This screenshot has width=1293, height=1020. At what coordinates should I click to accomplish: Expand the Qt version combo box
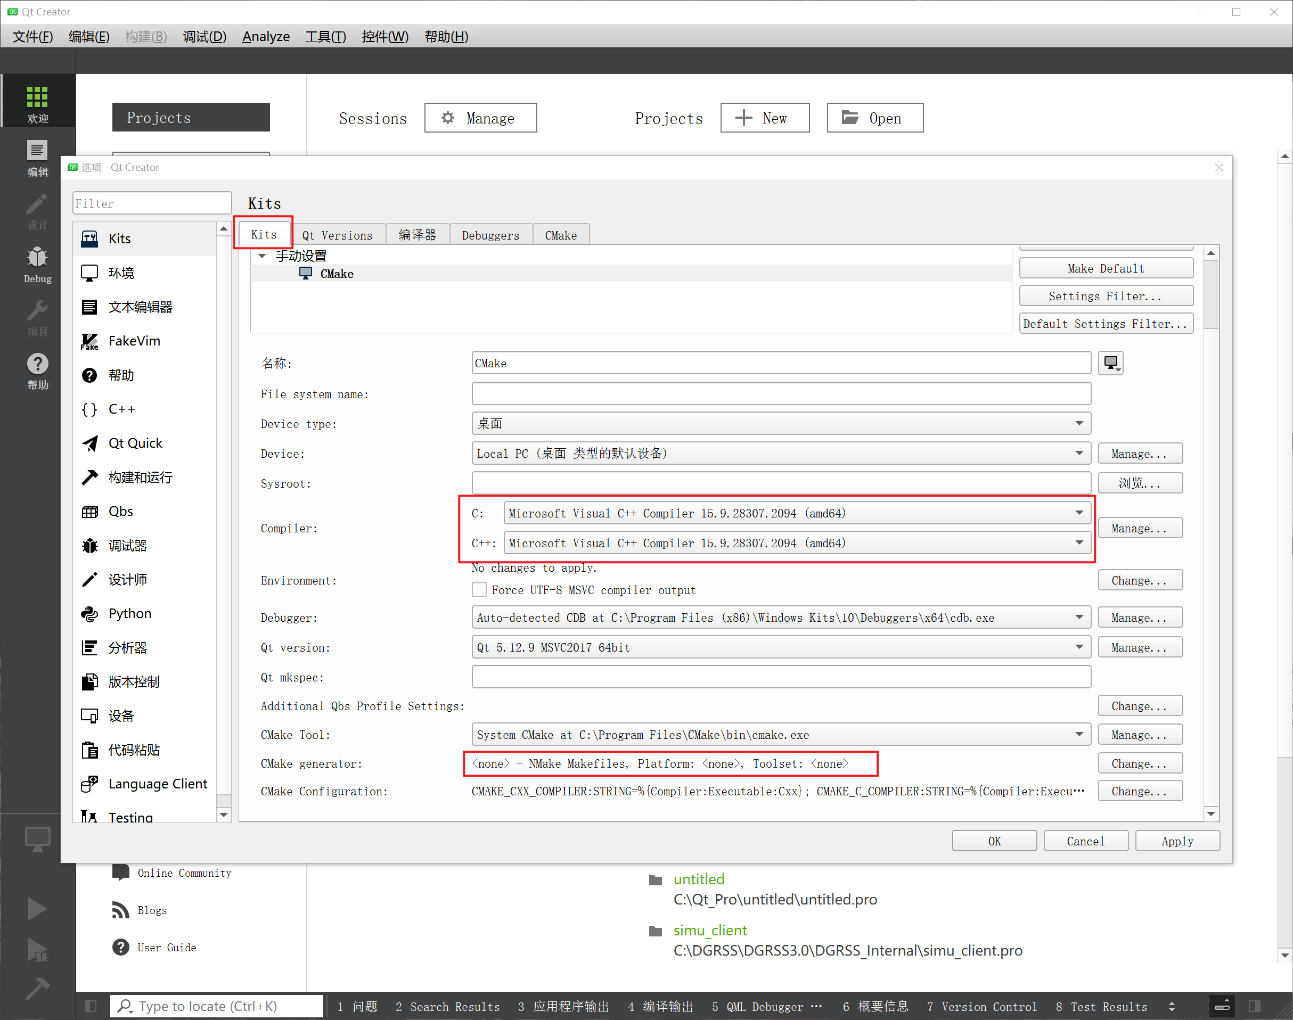pos(781,647)
